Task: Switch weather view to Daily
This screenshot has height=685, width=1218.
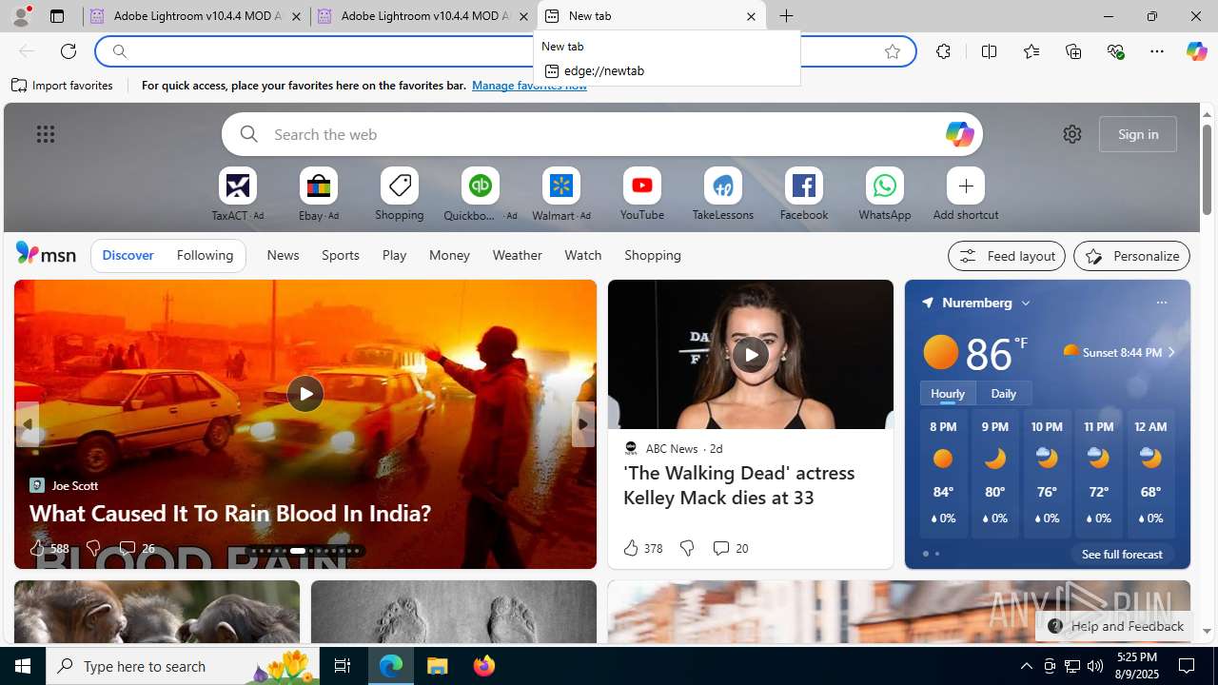Action: coord(1003,393)
